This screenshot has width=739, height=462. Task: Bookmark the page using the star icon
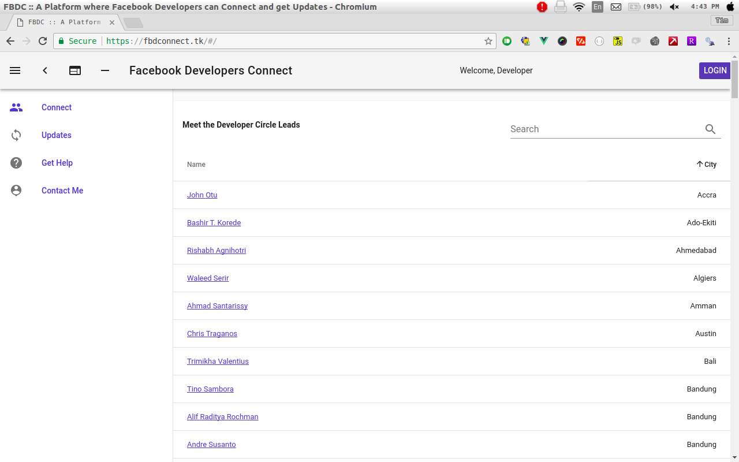pos(488,41)
